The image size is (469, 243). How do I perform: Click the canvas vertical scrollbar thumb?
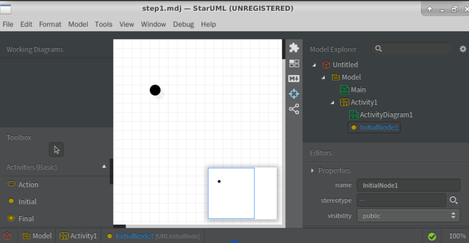pyautogui.click(x=284, y=49)
